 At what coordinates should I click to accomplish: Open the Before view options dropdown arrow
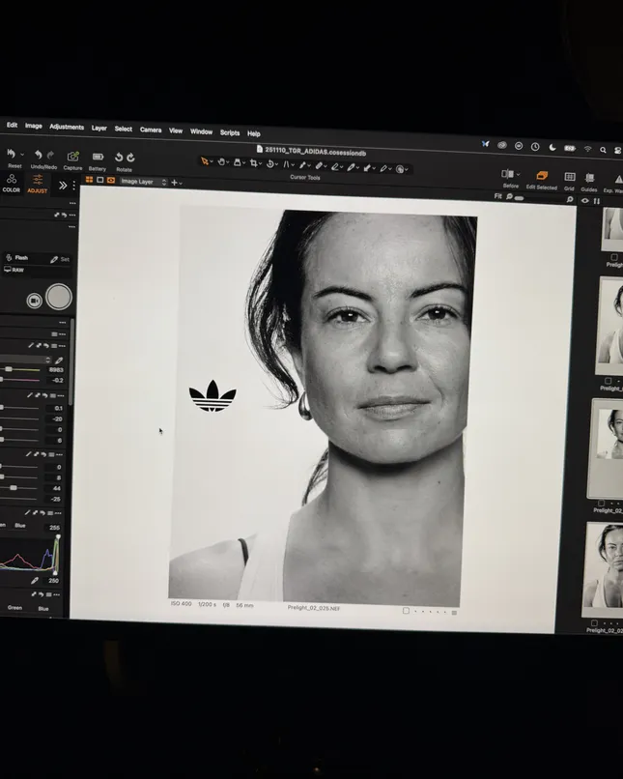coord(519,174)
